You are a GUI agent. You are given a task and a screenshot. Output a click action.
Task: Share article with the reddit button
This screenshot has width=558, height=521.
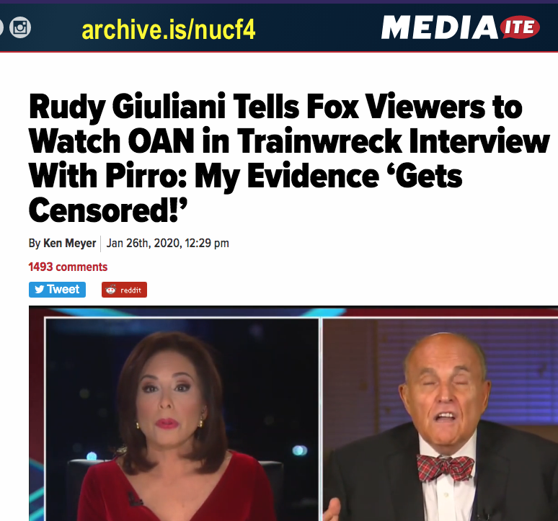pyautogui.click(x=124, y=290)
